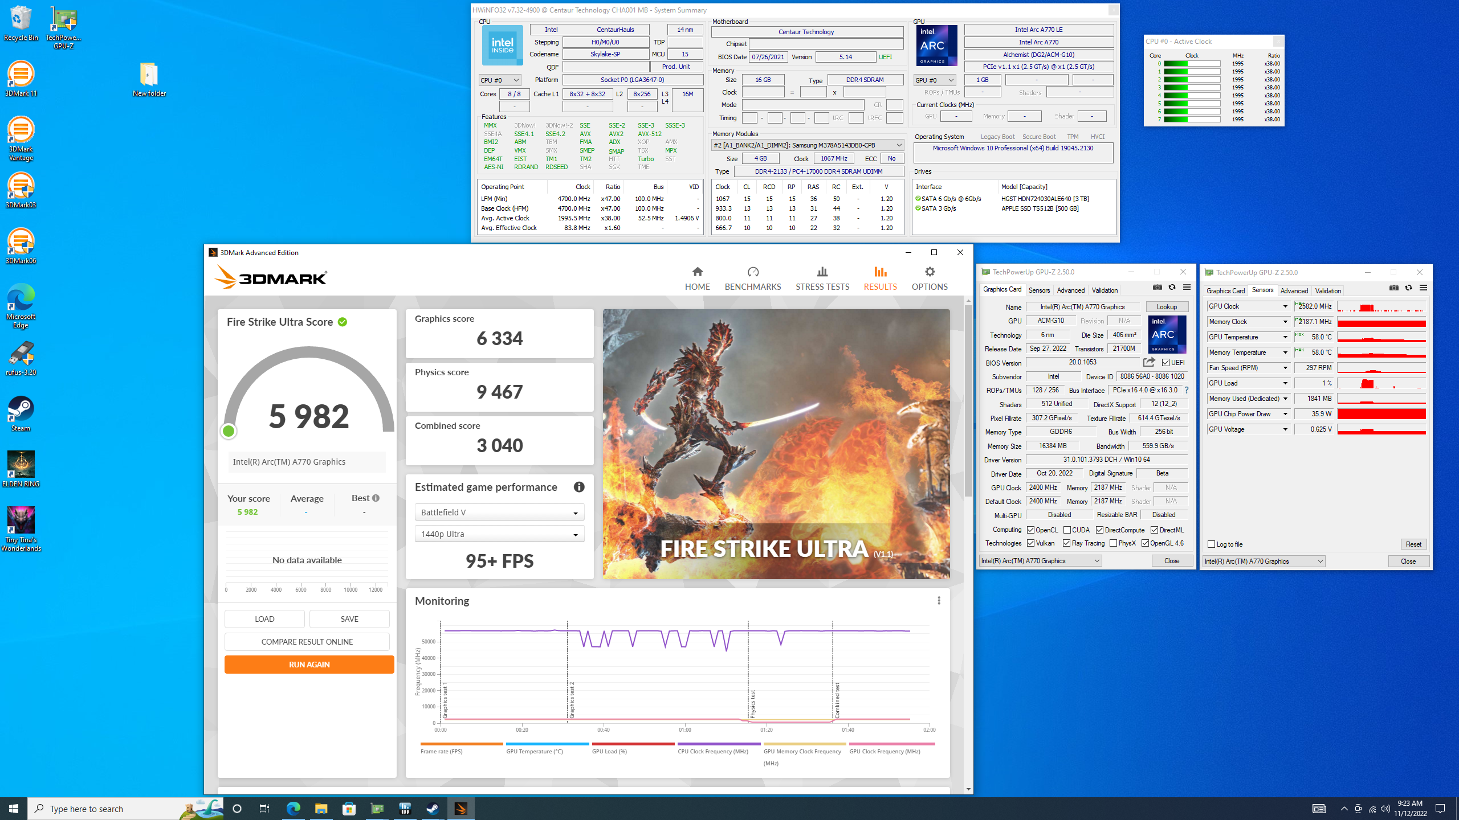Open the 1440p Ultra resolution dropdown
Screen dimensions: 1459x820
tap(499, 534)
